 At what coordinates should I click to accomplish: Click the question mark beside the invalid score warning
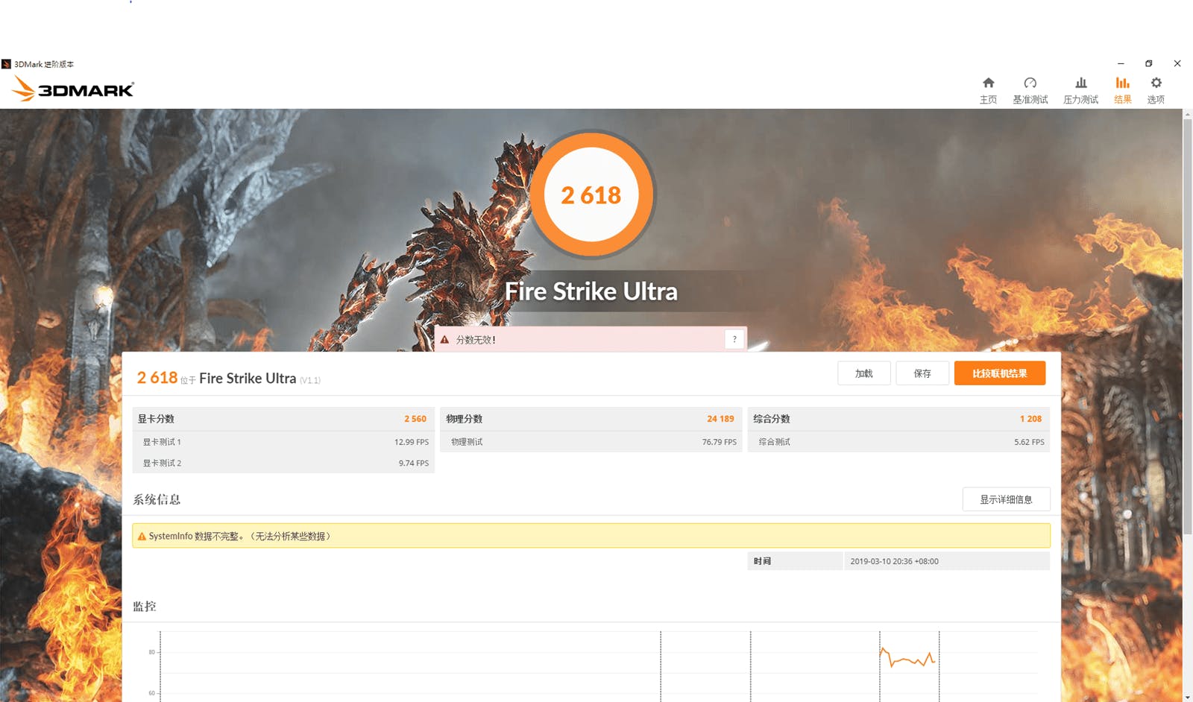(734, 339)
